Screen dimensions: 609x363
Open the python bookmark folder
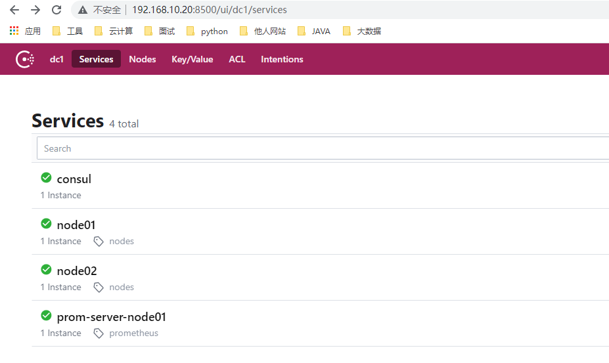207,31
